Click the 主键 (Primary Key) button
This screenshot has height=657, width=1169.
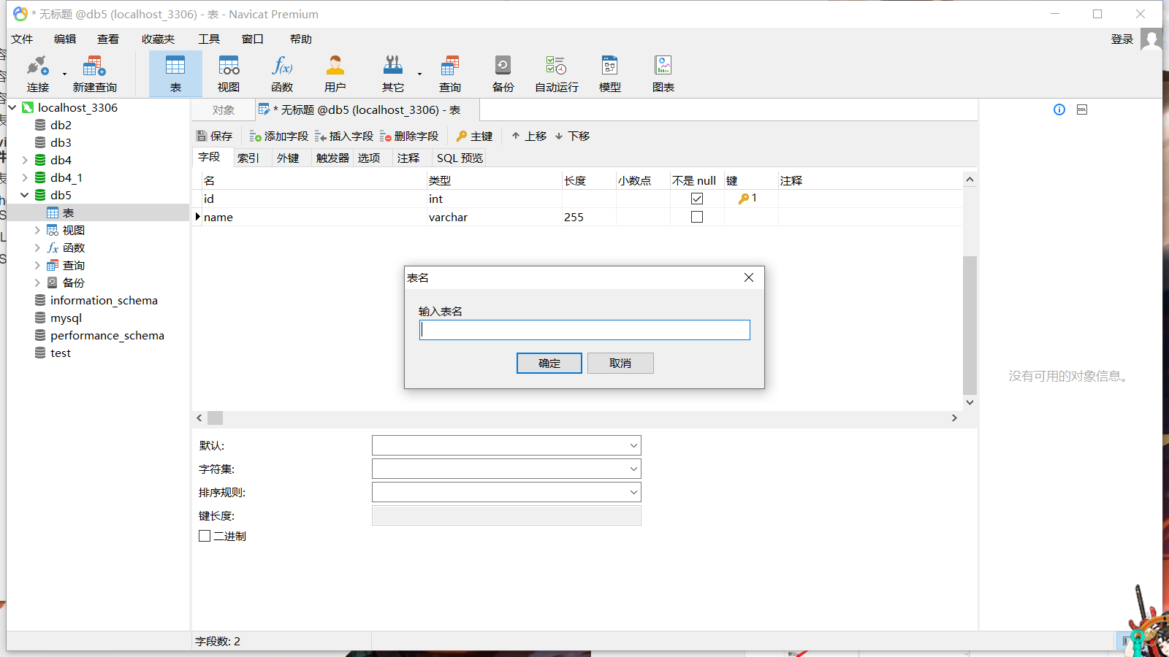point(474,137)
